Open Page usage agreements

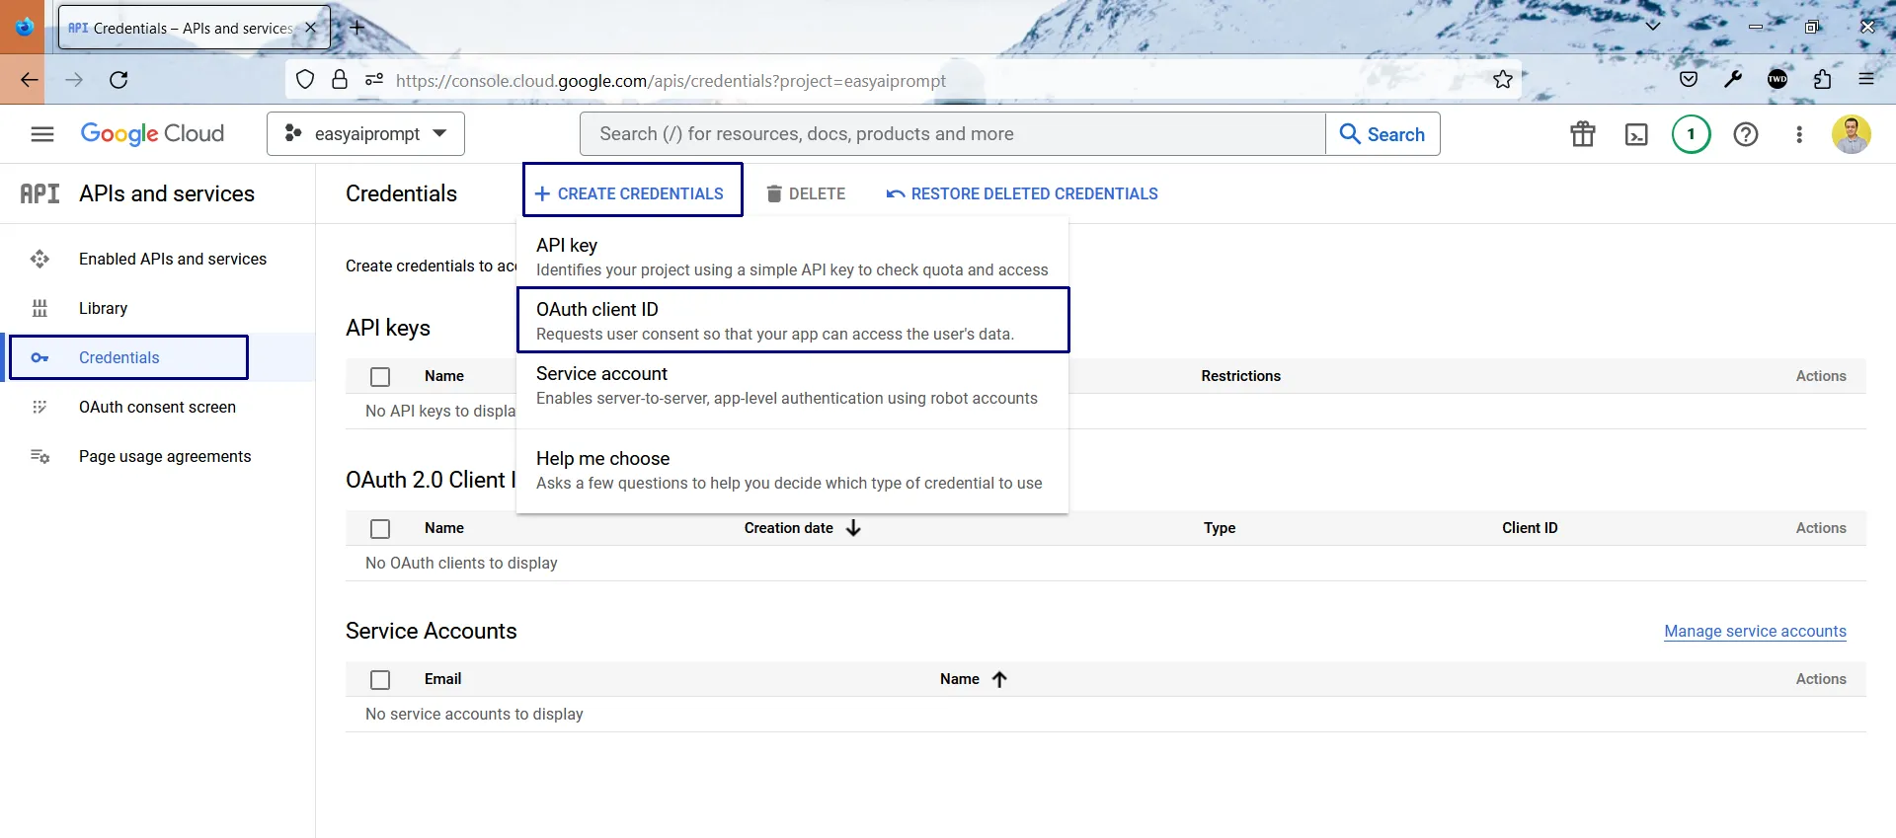pos(158,456)
